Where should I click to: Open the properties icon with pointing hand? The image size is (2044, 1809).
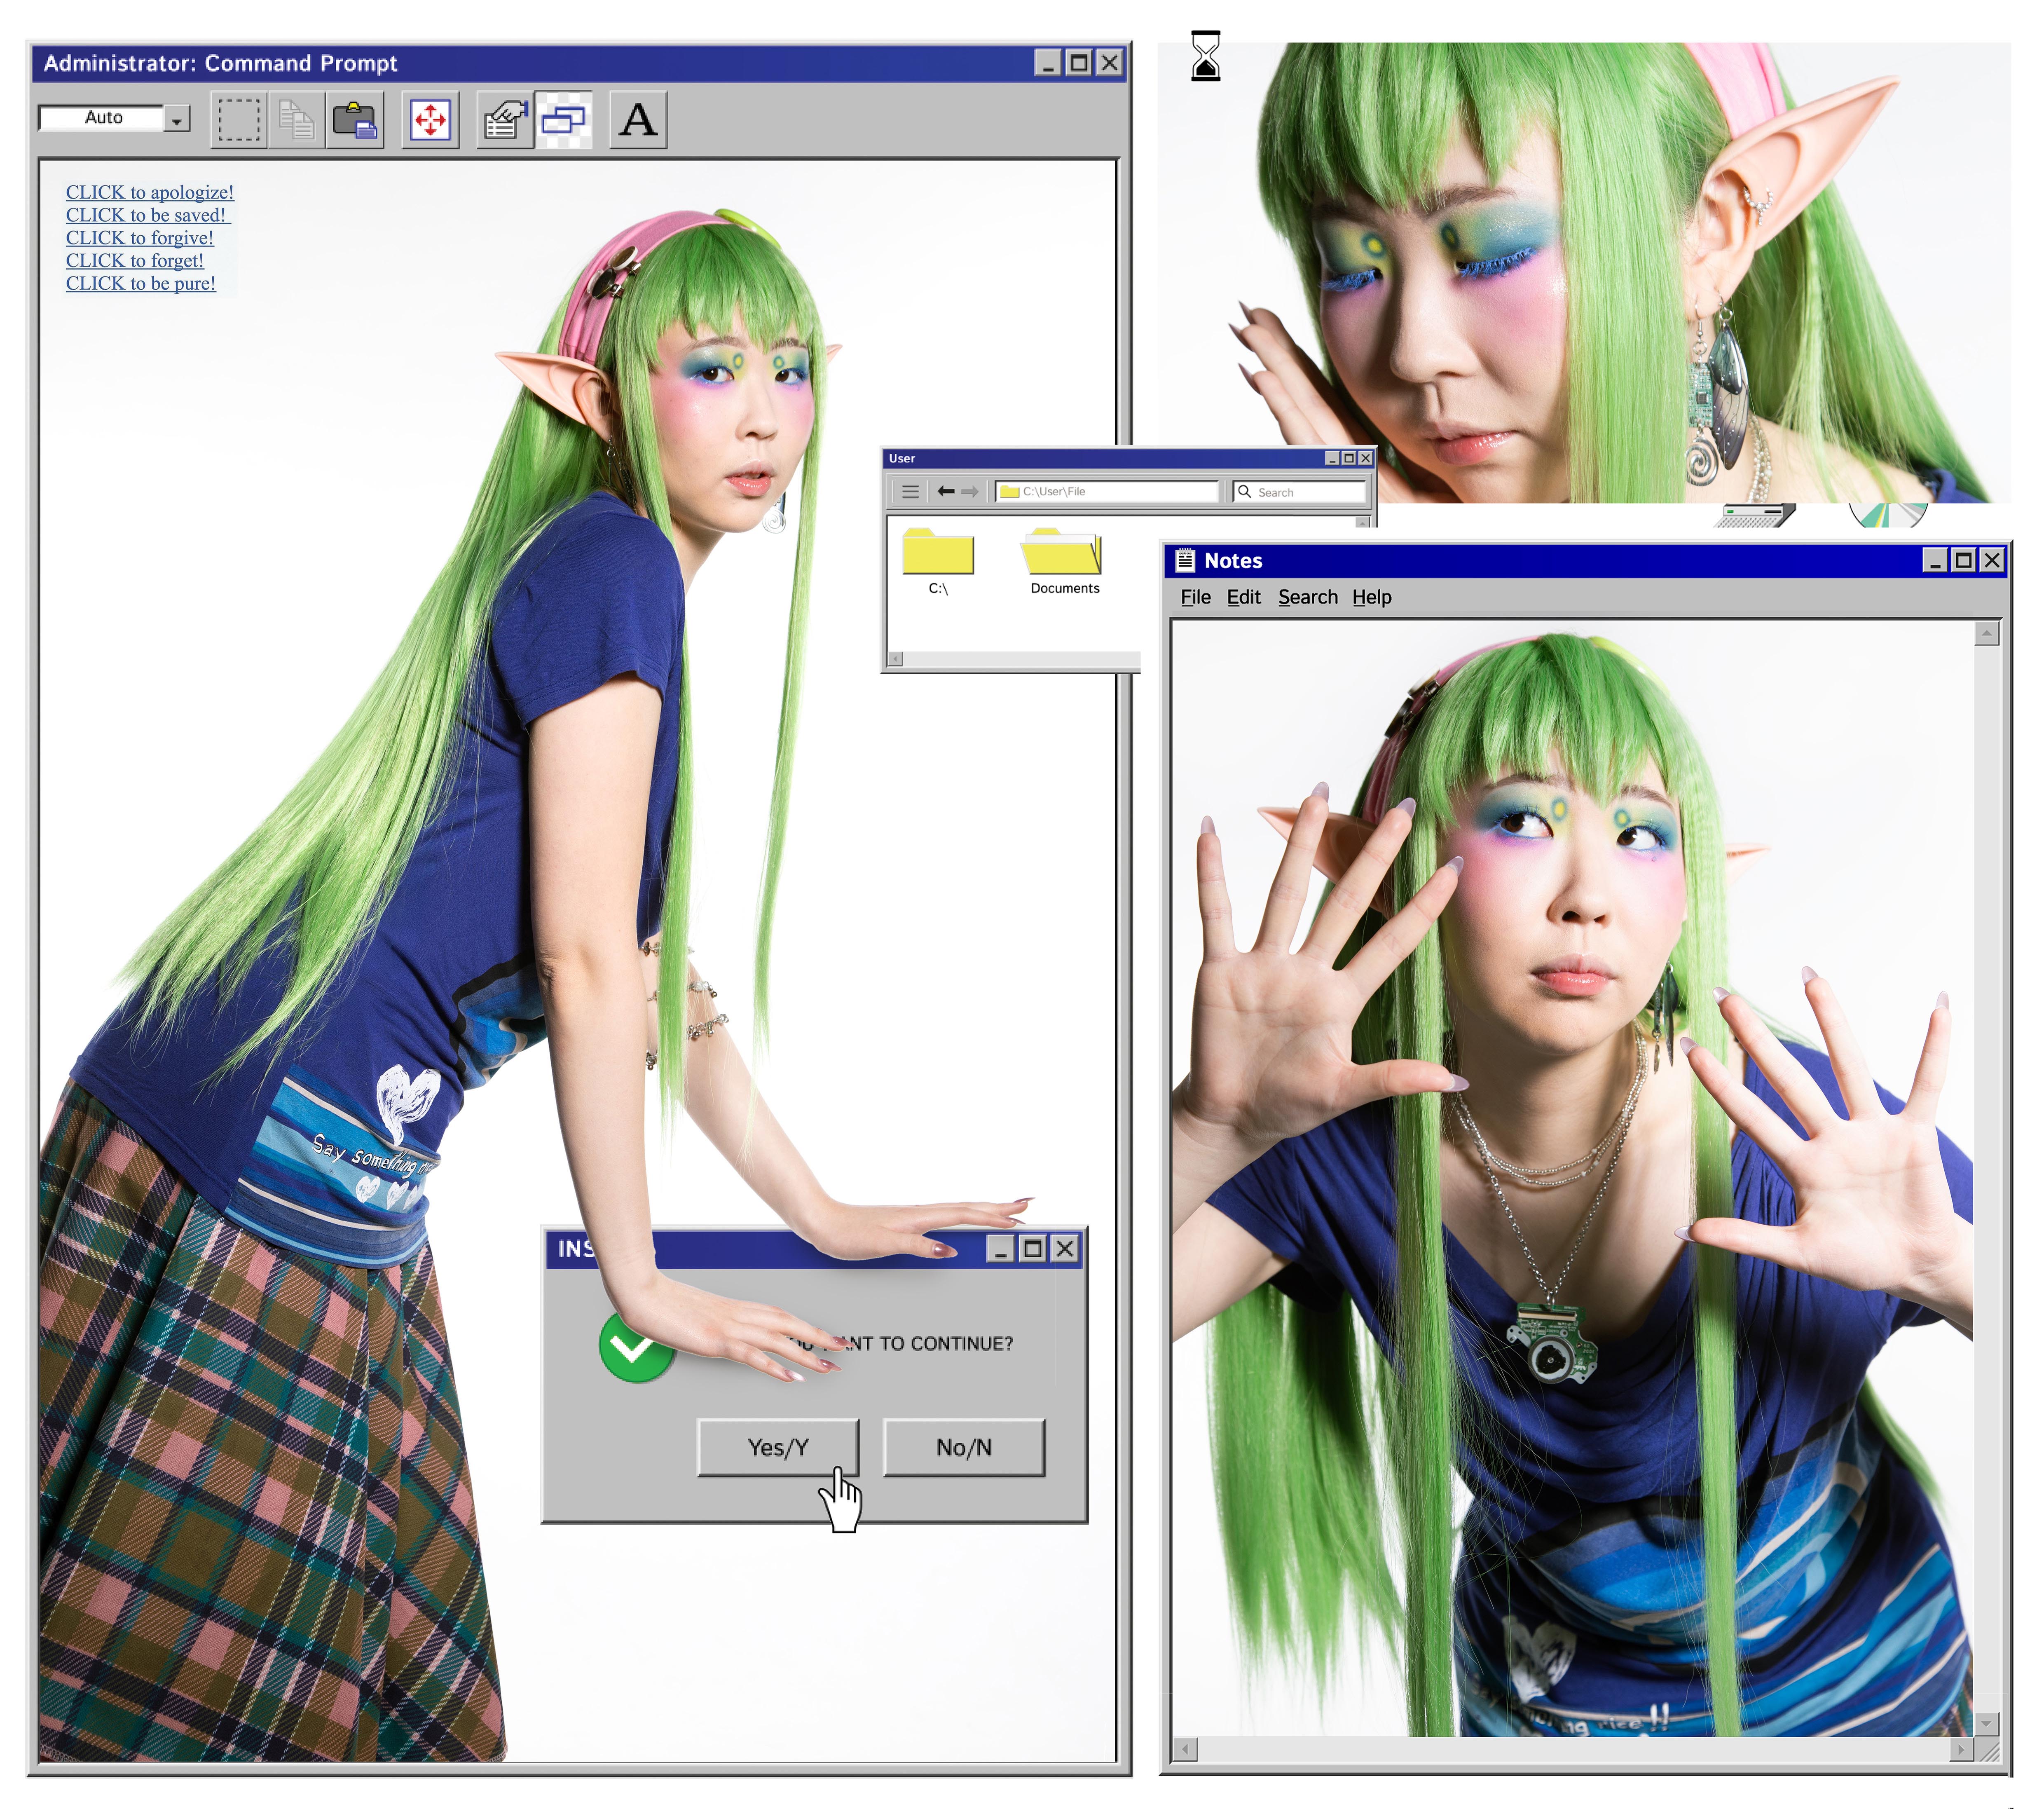pos(505,120)
